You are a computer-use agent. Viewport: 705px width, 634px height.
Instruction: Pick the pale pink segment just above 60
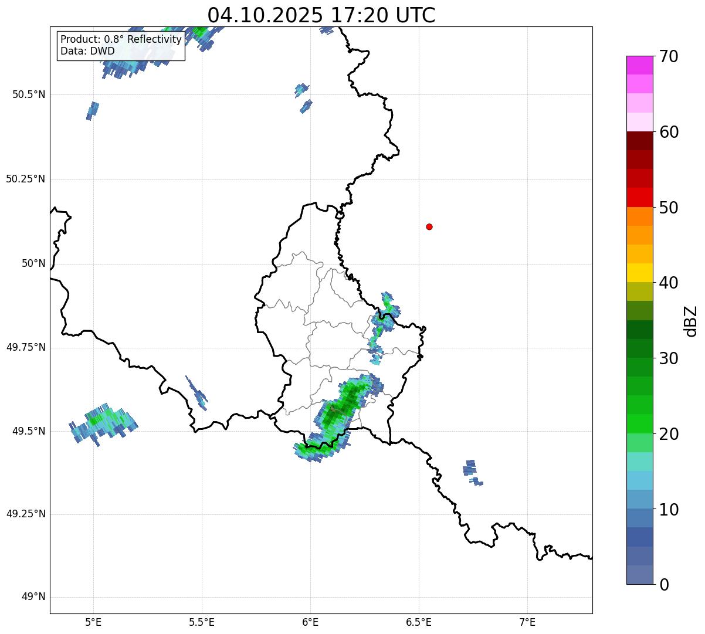[639, 122]
